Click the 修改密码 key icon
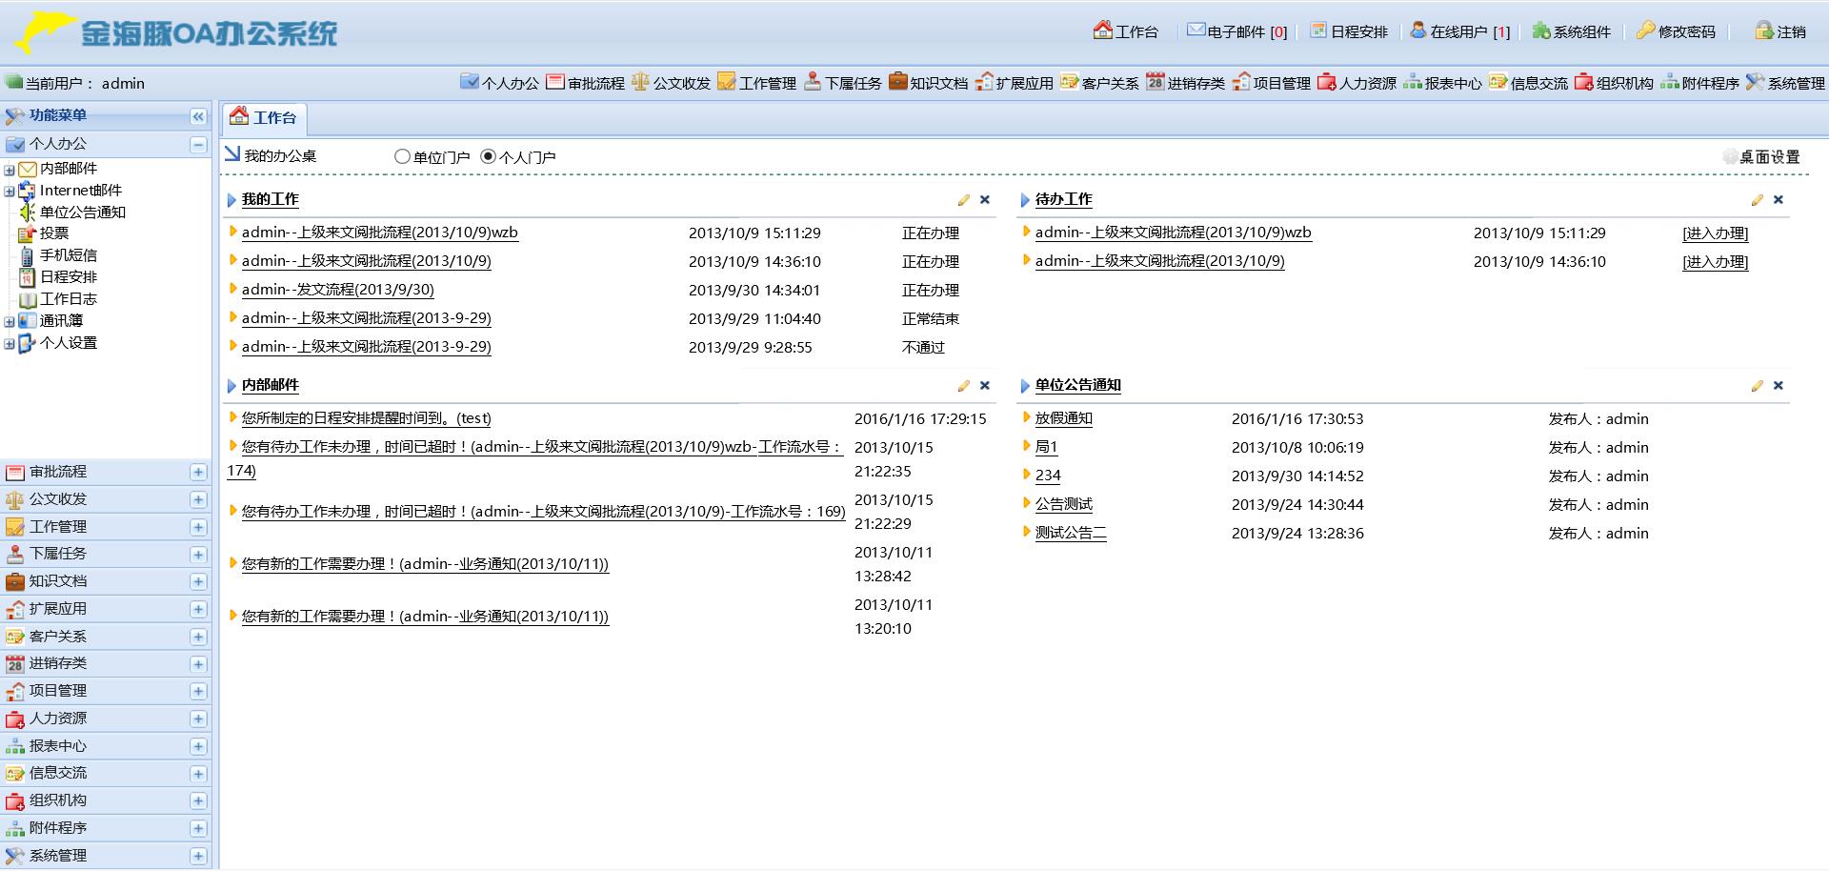Viewport: 1829px width, 871px height. point(1645,30)
